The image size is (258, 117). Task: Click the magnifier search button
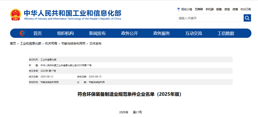coord(247,18)
